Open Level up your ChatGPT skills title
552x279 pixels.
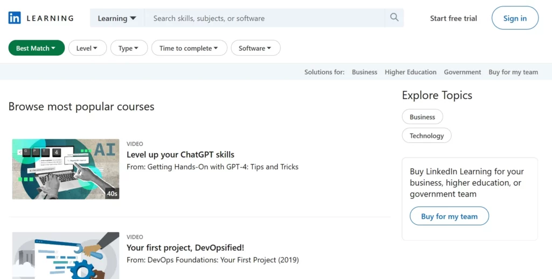[180, 154]
